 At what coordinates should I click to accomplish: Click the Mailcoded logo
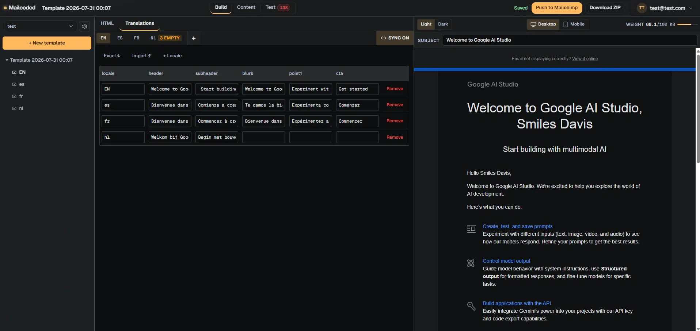click(x=20, y=8)
